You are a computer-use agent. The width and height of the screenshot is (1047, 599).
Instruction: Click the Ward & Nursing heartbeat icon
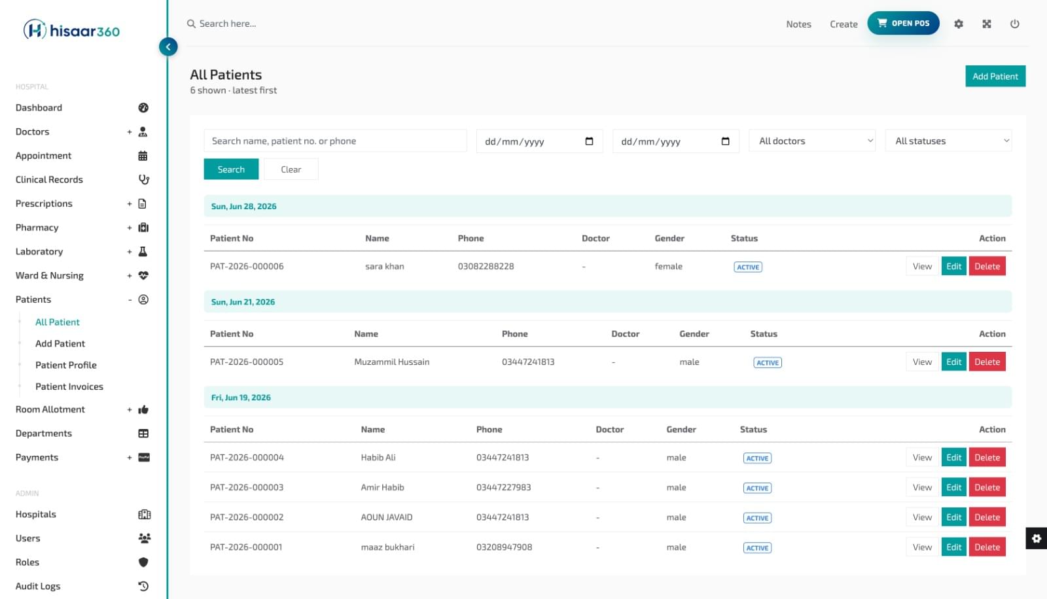(144, 276)
